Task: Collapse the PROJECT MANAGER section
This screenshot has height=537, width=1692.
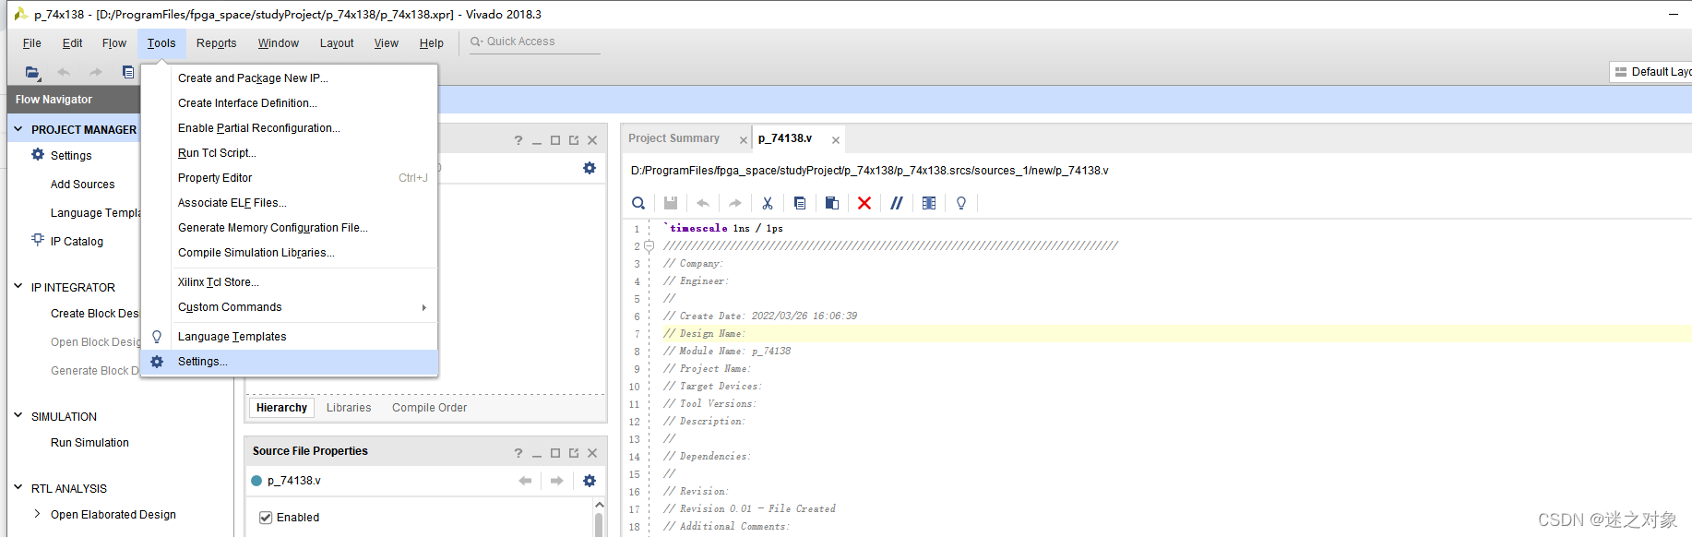Action: coord(18,129)
